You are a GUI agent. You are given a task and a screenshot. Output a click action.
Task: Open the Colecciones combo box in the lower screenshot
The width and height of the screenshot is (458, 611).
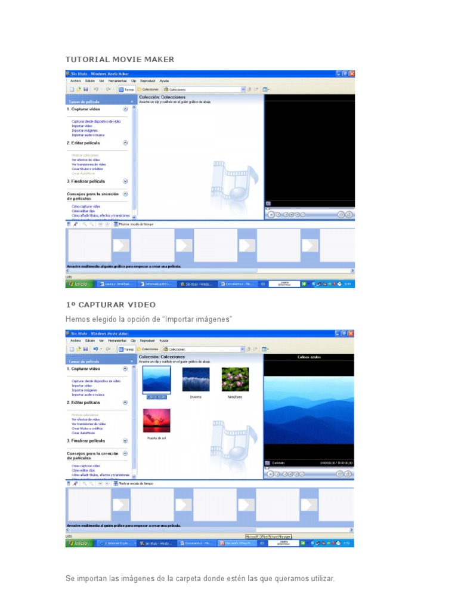point(204,349)
